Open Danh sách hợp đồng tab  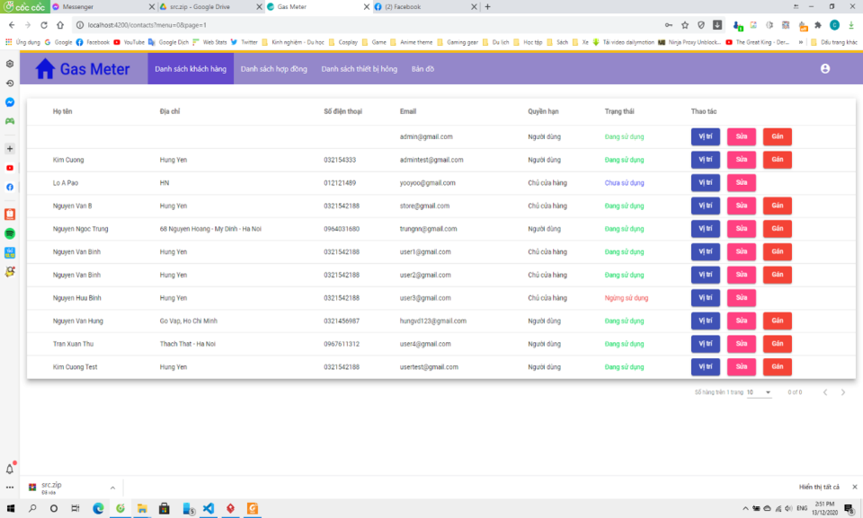pyautogui.click(x=273, y=69)
